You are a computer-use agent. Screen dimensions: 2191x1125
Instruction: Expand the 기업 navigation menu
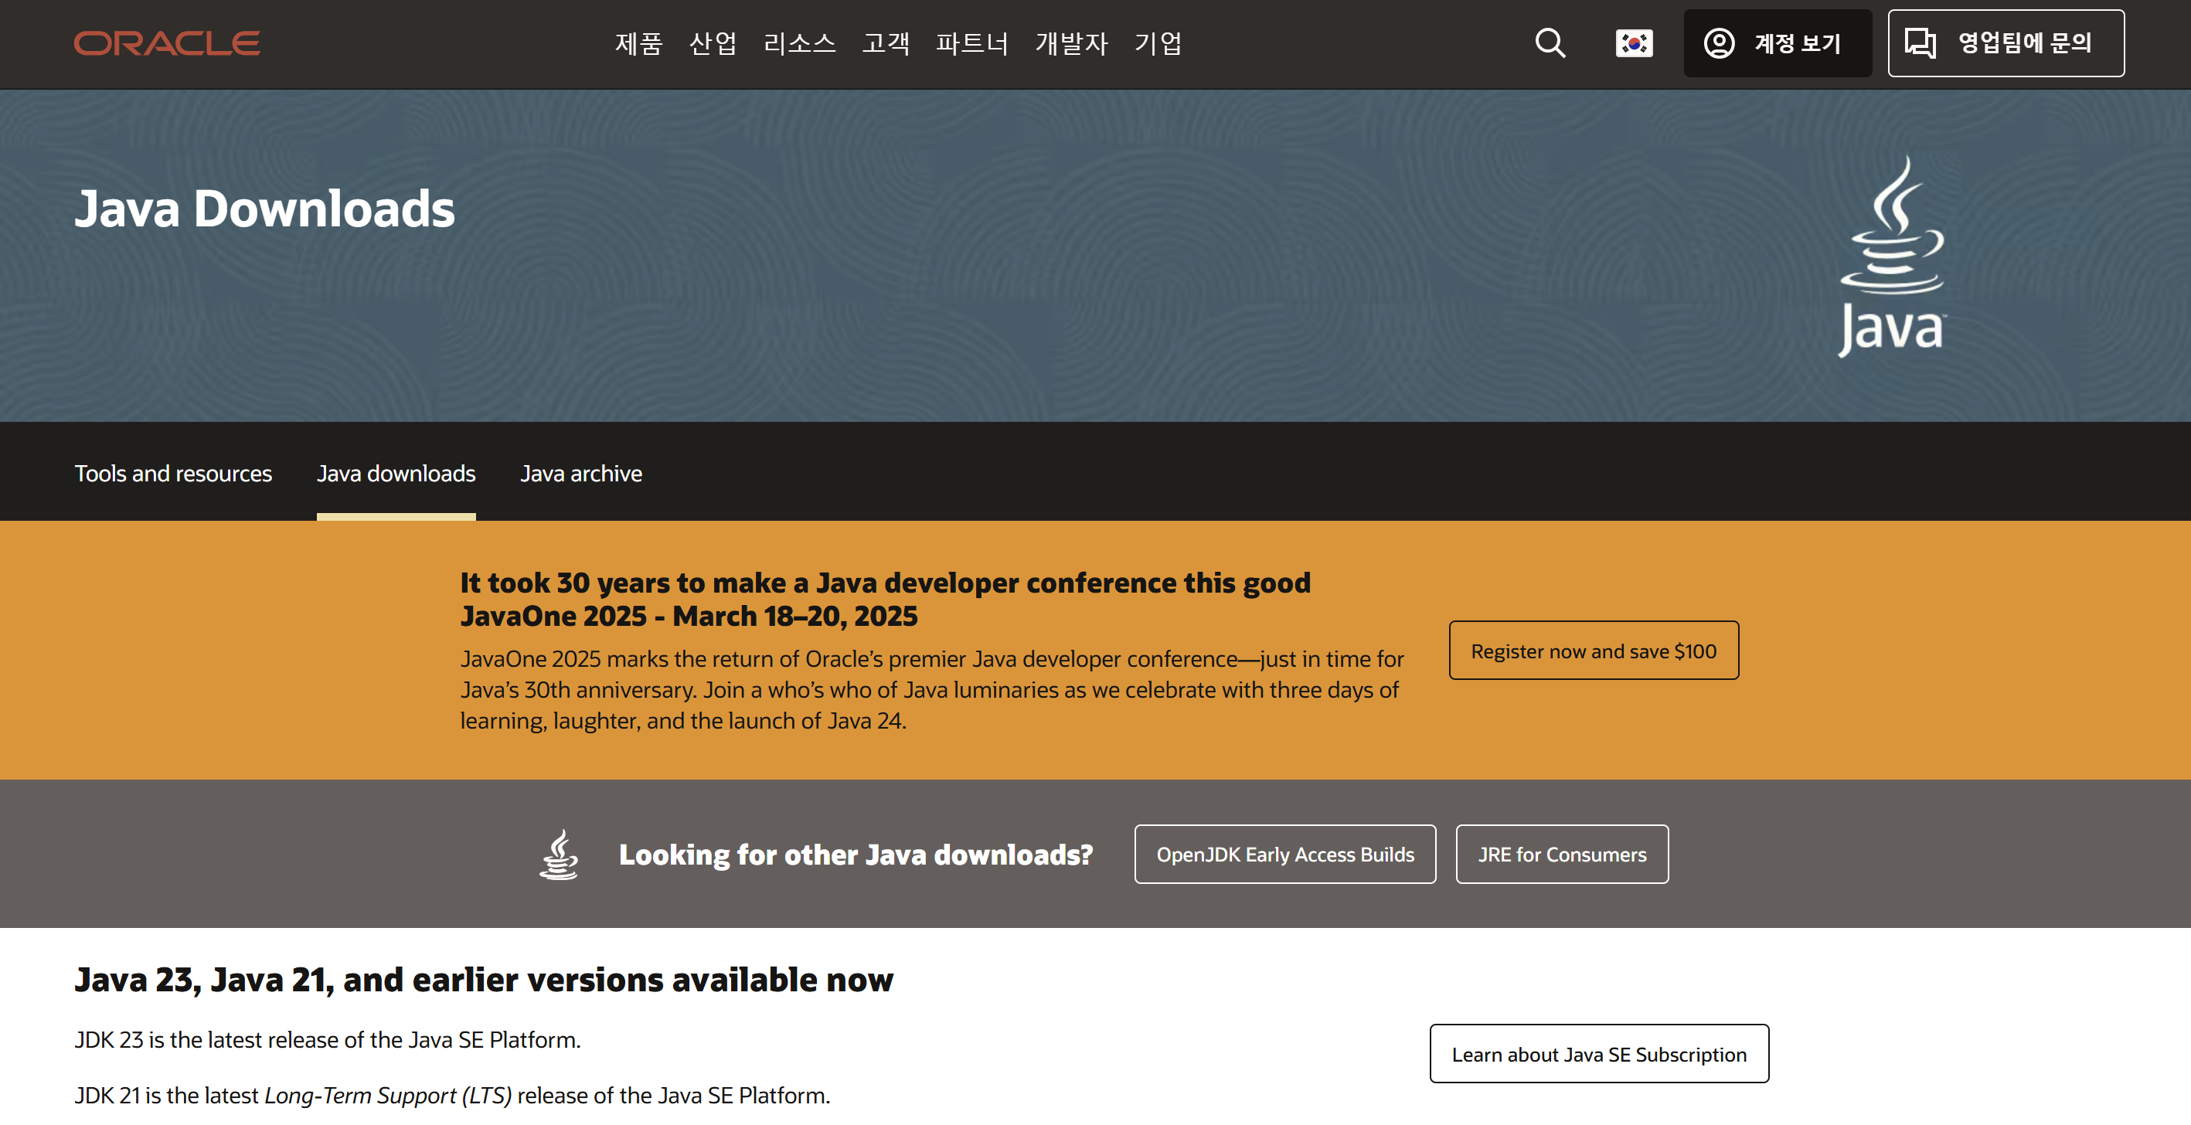pos(1158,43)
